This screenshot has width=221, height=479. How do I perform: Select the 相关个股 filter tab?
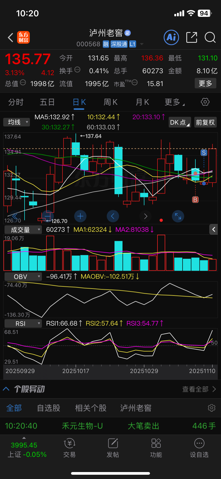pos(91,408)
